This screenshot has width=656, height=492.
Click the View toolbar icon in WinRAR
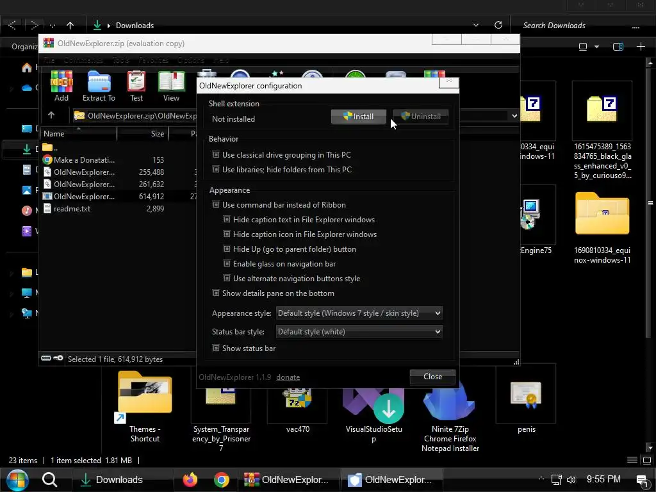[171, 86]
